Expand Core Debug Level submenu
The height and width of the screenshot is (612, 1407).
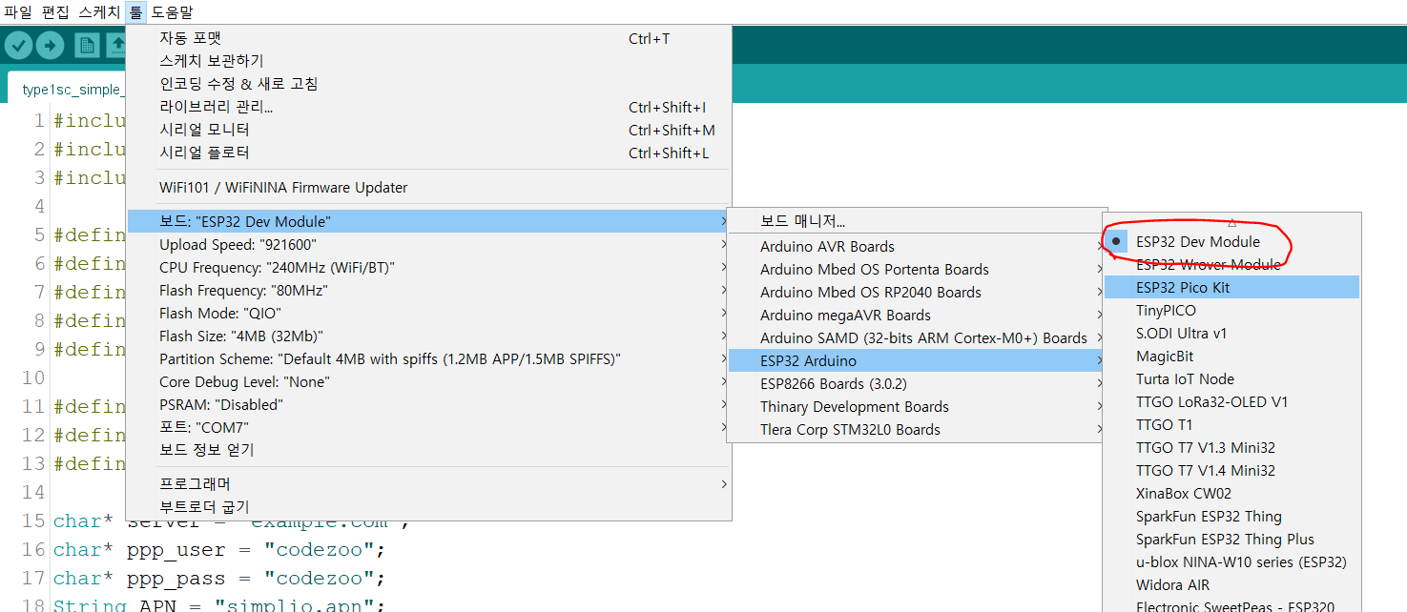coord(428,381)
